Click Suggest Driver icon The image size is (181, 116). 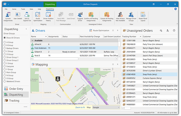80,17
